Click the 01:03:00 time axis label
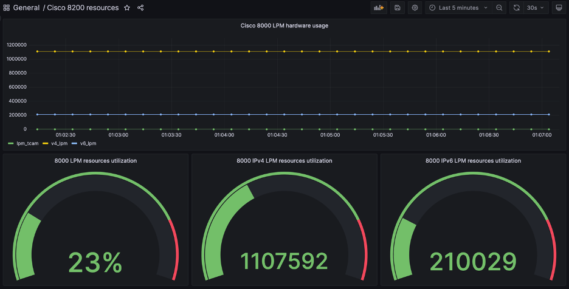569x289 pixels. 119,135
